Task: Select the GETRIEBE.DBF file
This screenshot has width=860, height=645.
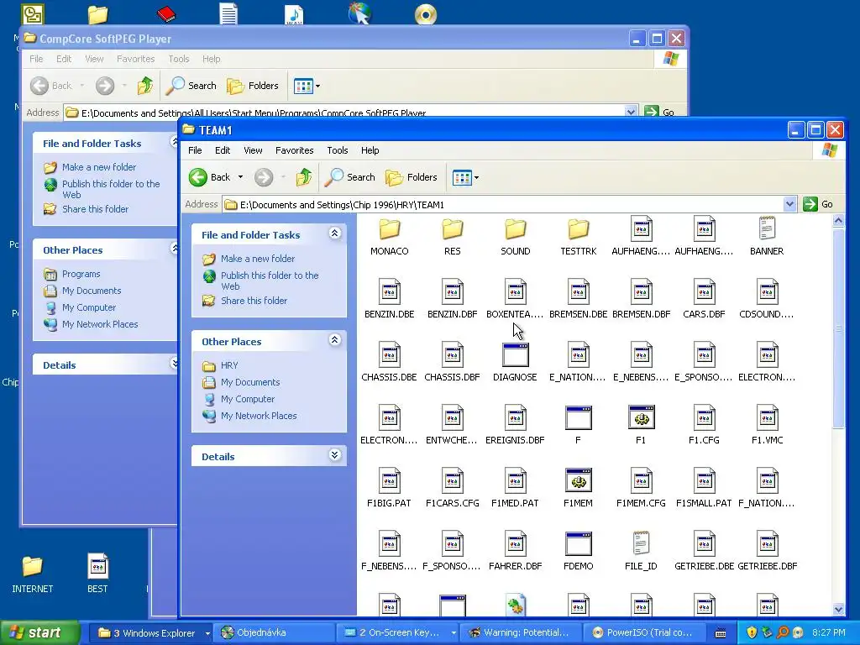Action: 767,552
